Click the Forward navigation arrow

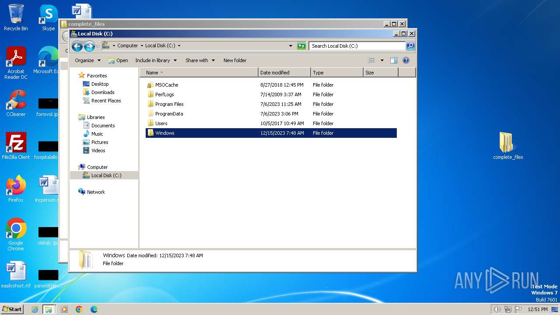(89, 46)
